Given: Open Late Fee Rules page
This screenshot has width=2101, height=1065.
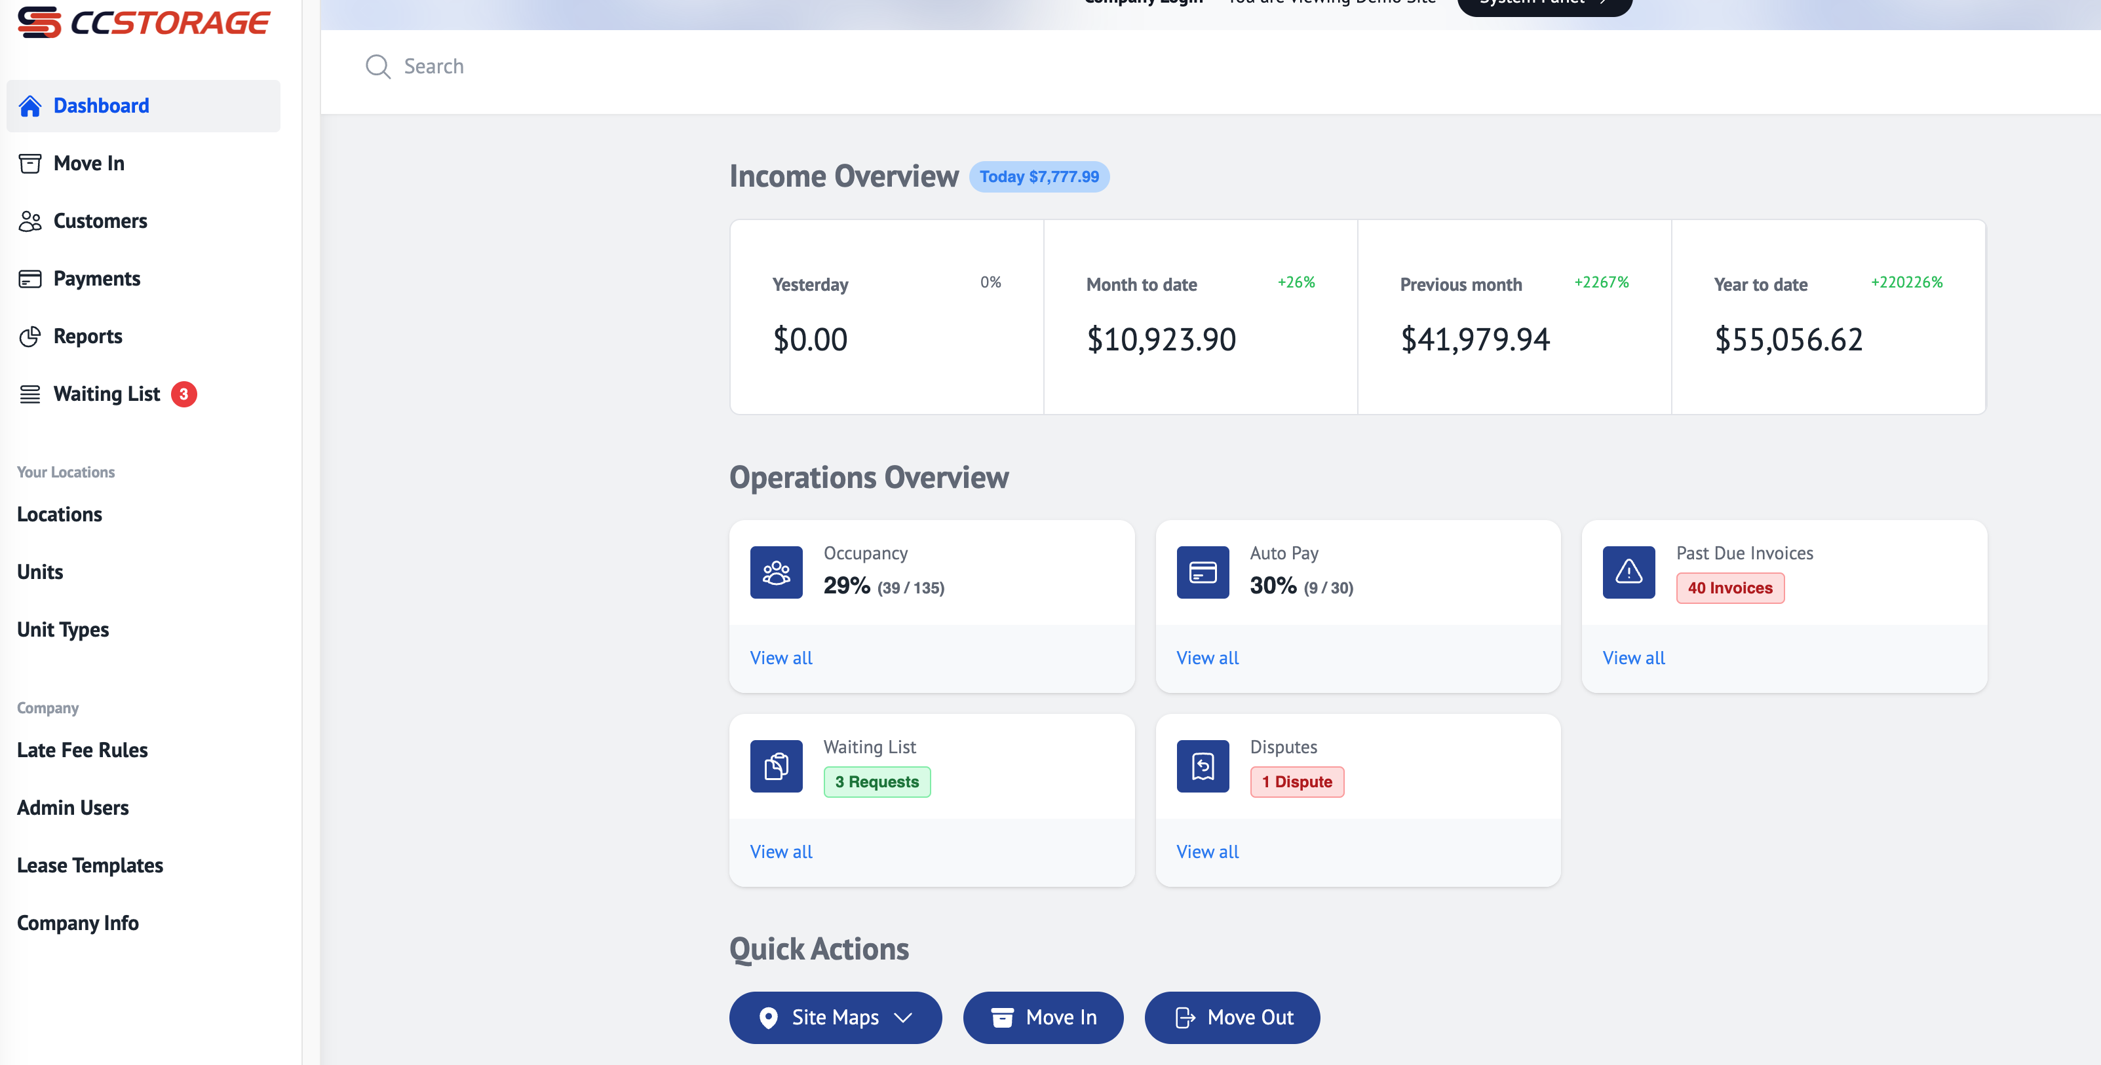Looking at the screenshot, I should (83, 750).
